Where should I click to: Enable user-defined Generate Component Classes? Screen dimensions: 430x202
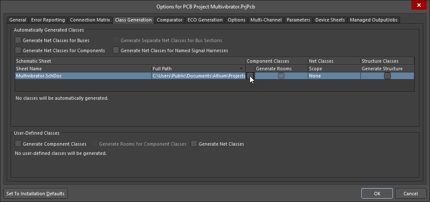pos(18,144)
